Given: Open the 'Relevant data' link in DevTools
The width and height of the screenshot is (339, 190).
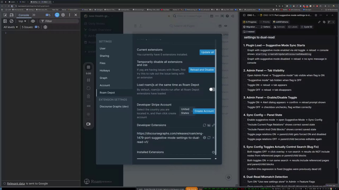Looking at the screenshot, I should pyautogui.click(x=16, y=184).
